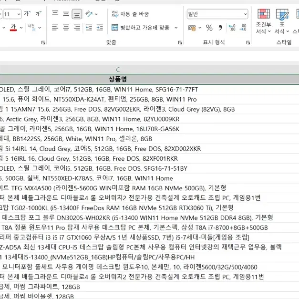This screenshot has height=299, width=299.
Task: Select cell with 어썸 그라파이트, 128GB
Action: click(150, 287)
